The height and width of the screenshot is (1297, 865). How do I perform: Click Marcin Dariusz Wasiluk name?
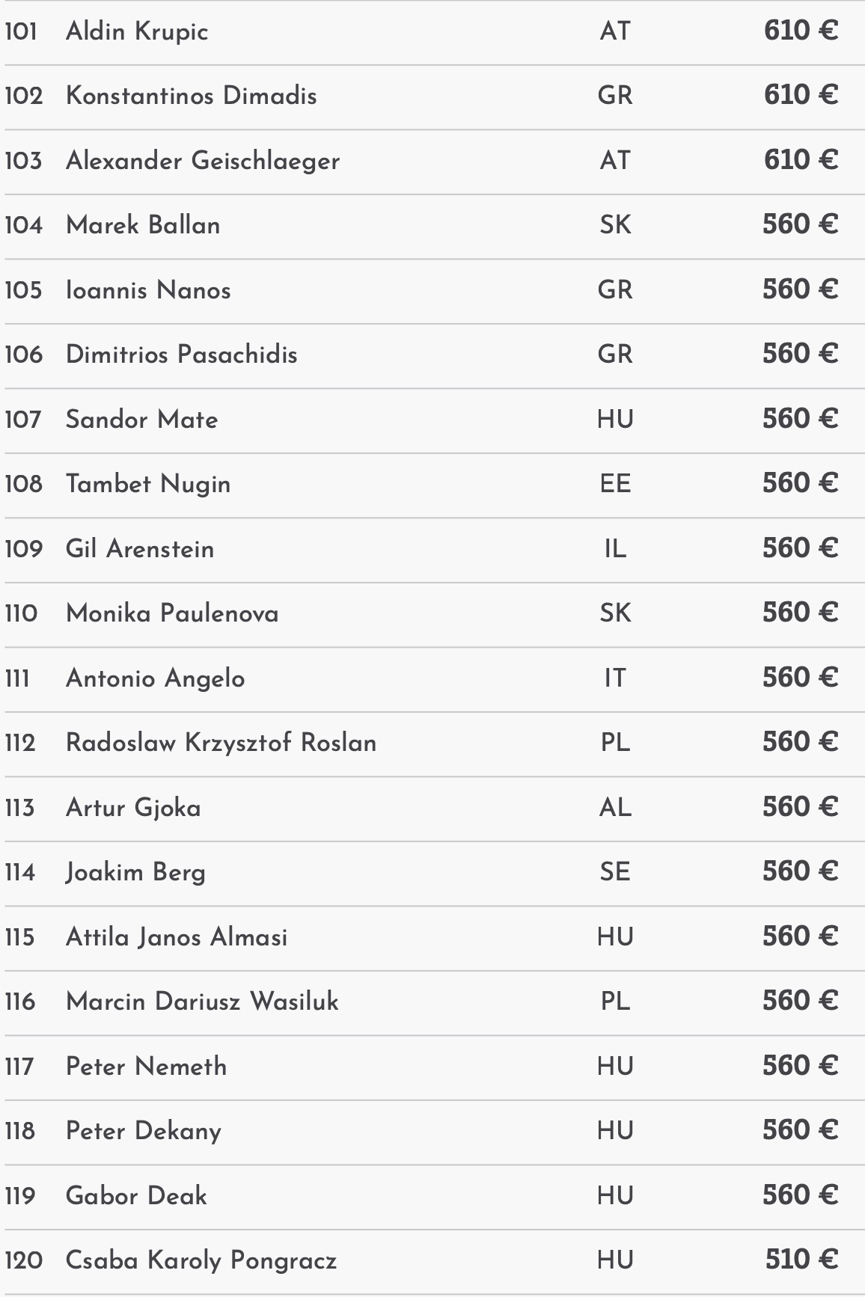[x=202, y=1002]
